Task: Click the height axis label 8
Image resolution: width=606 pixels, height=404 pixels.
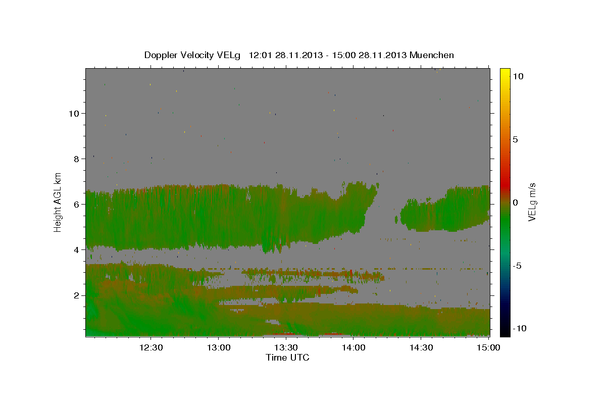Action: point(76,159)
